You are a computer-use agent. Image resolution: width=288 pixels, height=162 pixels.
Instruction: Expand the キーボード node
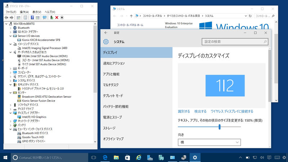[x=10, y=68]
